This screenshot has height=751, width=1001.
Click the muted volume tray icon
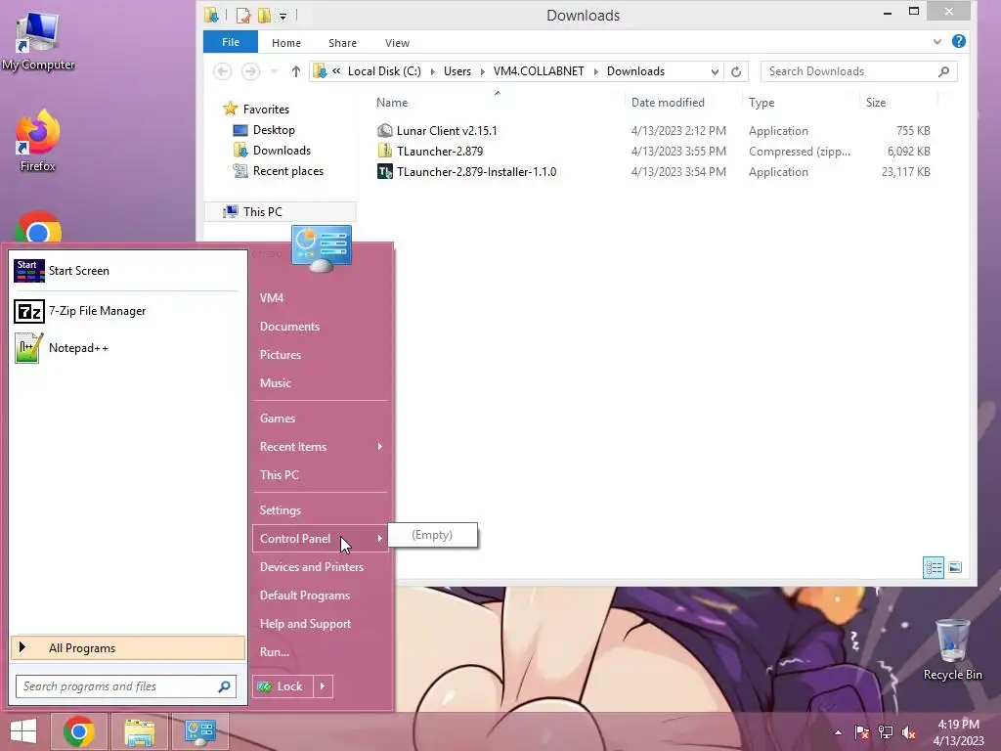909,732
